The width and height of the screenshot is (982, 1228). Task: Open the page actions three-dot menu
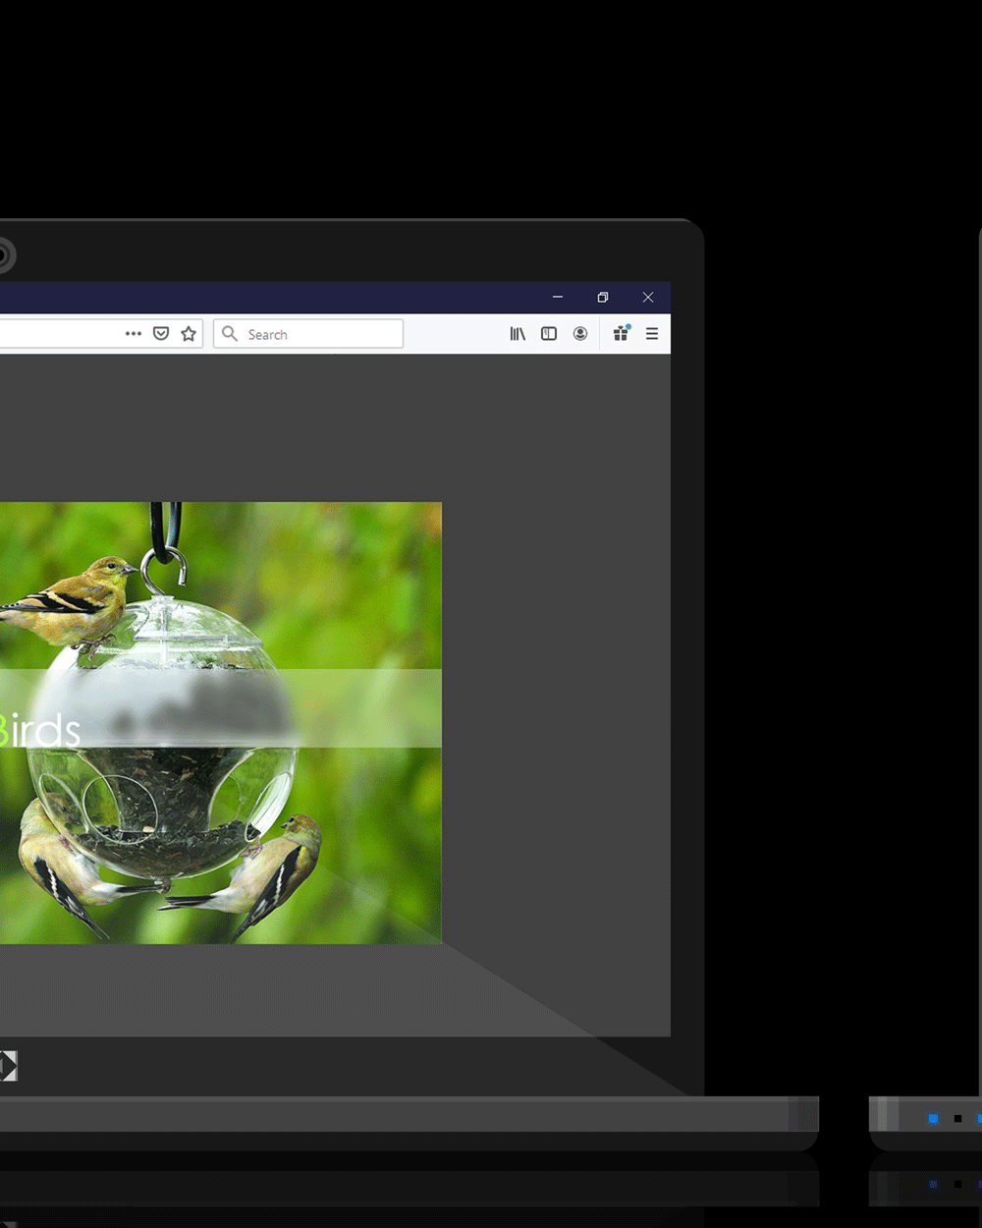tap(134, 334)
